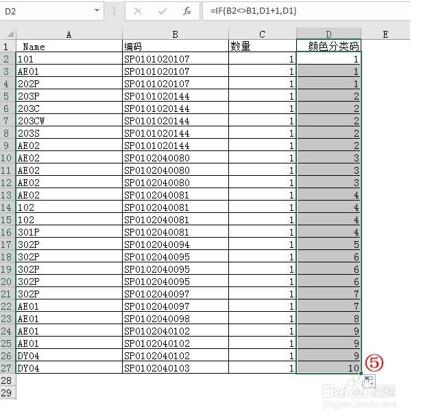Select cell containing 101
421x419 pixels.
[69, 58]
